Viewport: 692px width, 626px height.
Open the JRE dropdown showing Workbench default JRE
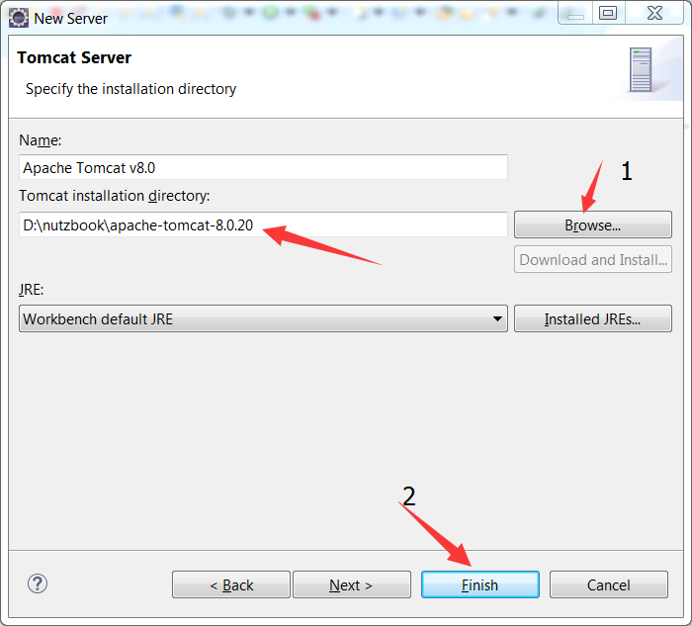(263, 318)
